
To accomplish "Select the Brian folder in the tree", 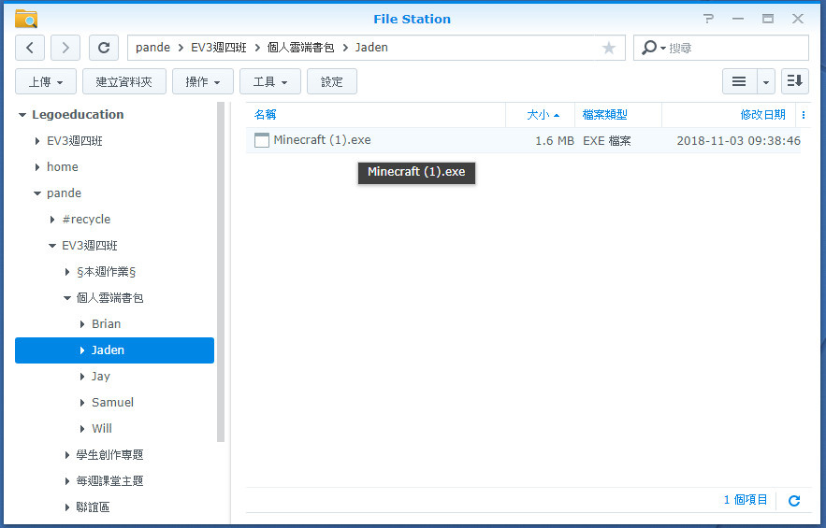I will (x=106, y=323).
